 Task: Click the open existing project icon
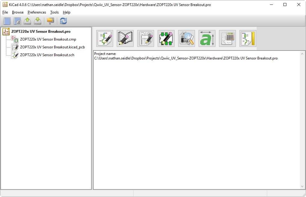[x=27, y=21]
